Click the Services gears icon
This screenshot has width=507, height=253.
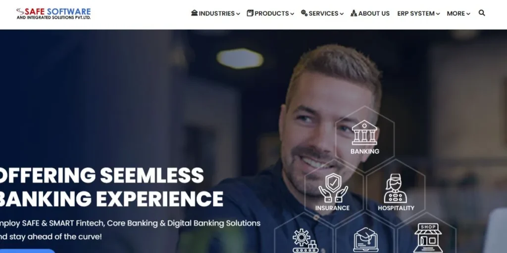pyautogui.click(x=304, y=13)
